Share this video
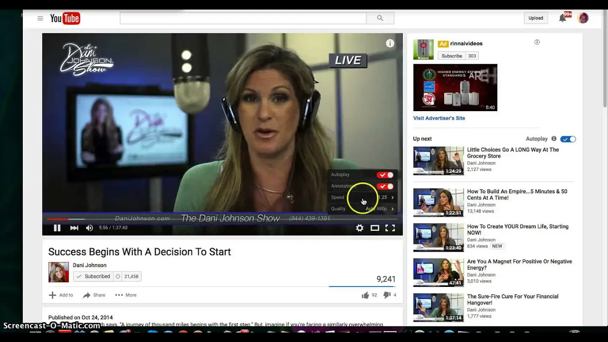Image resolution: width=608 pixels, height=342 pixels. 94,295
